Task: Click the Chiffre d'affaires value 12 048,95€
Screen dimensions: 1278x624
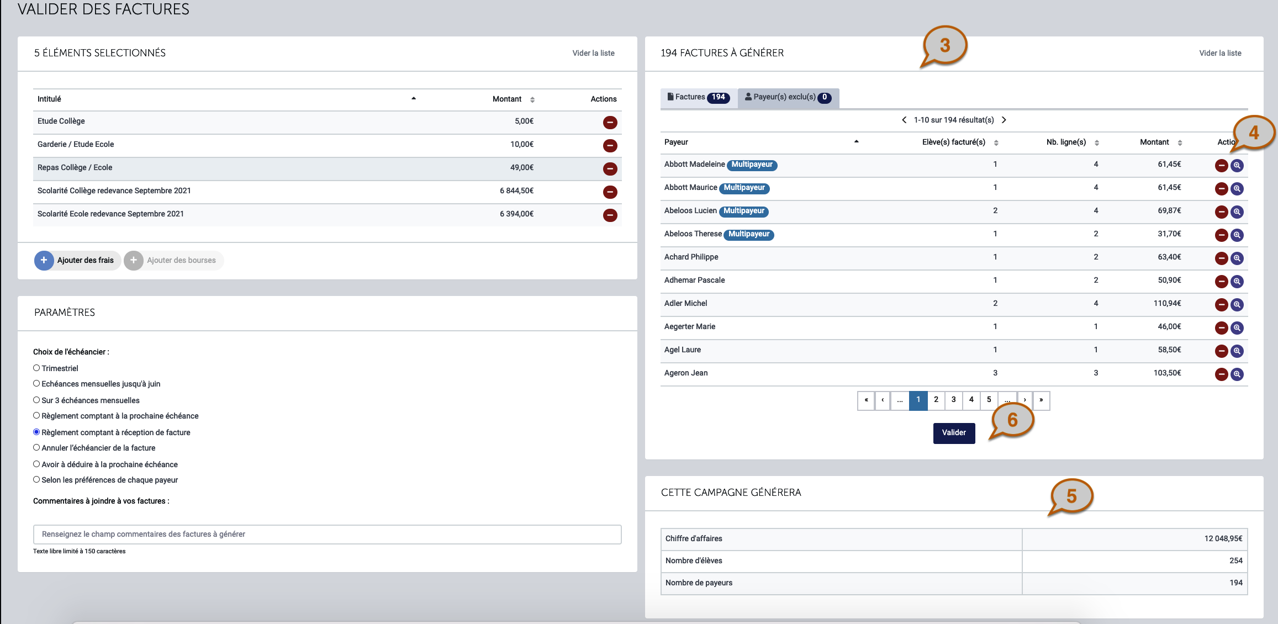Action: (x=1223, y=539)
